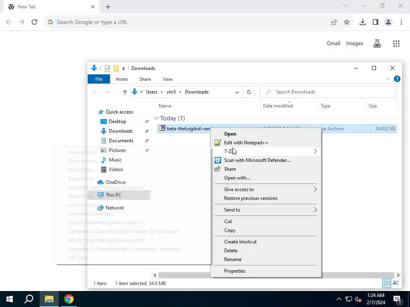Screen dimensions: 410x307
Task: Select Cut from context menu
Action: pyautogui.click(x=266, y=221)
